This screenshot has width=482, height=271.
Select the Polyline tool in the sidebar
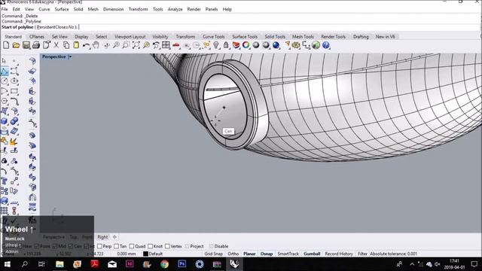click(x=5, y=72)
